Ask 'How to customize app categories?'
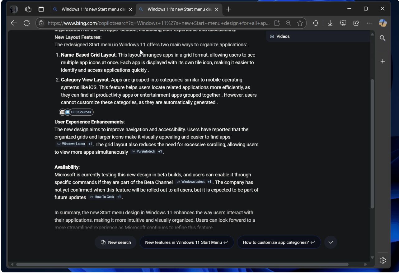 point(279,242)
